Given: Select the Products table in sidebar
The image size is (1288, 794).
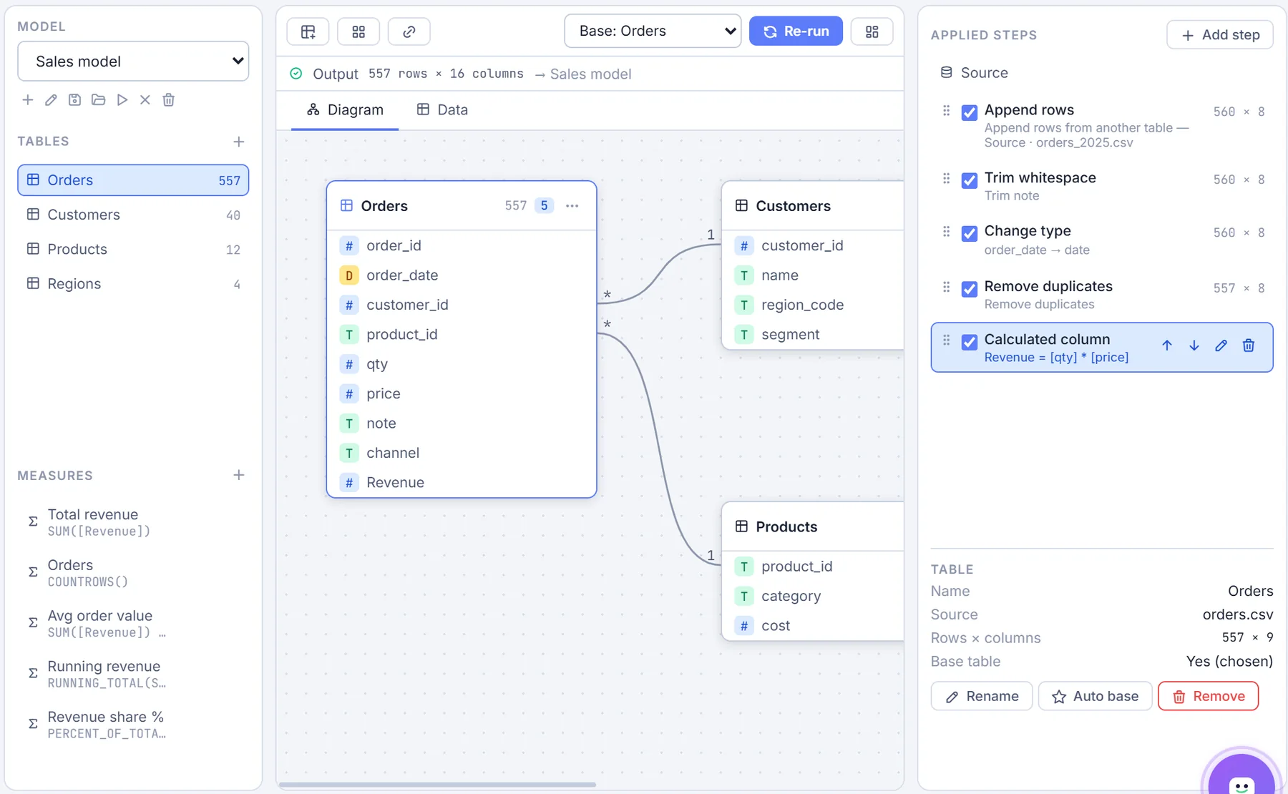Looking at the screenshot, I should [133, 250].
